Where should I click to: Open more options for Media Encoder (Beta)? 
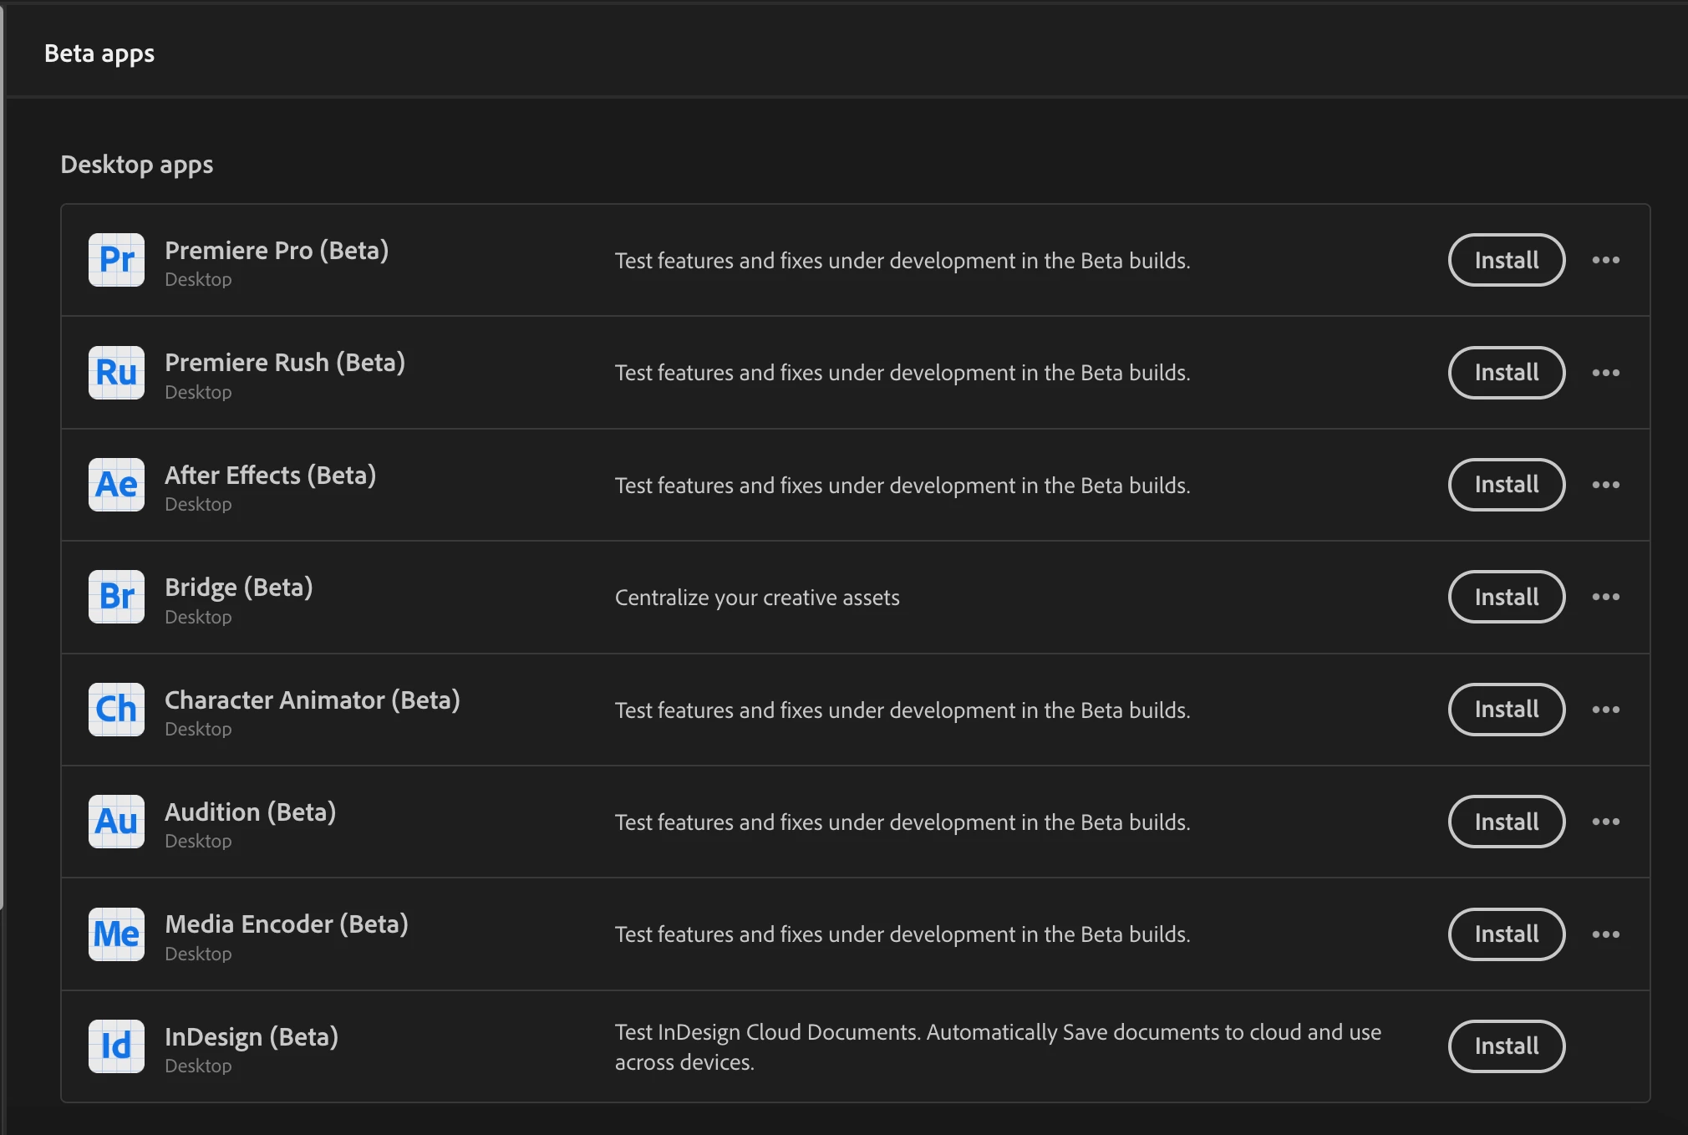tap(1605, 934)
